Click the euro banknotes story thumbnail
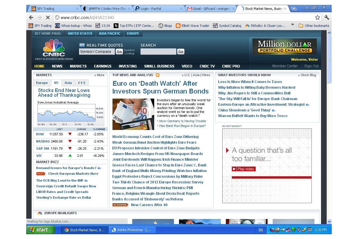The image size is (358, 239). [x=133, y=114]
